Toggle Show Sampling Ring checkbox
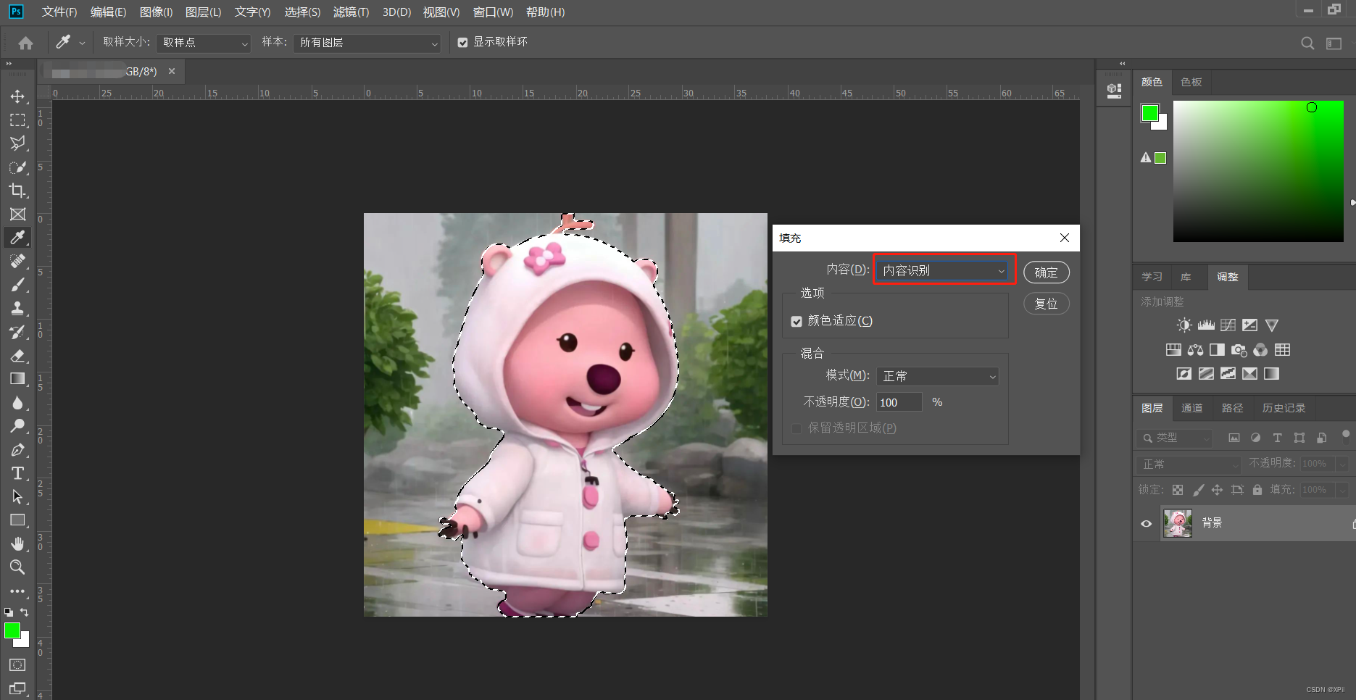The width and height of the screenshot is (1356, 700). 462,43
